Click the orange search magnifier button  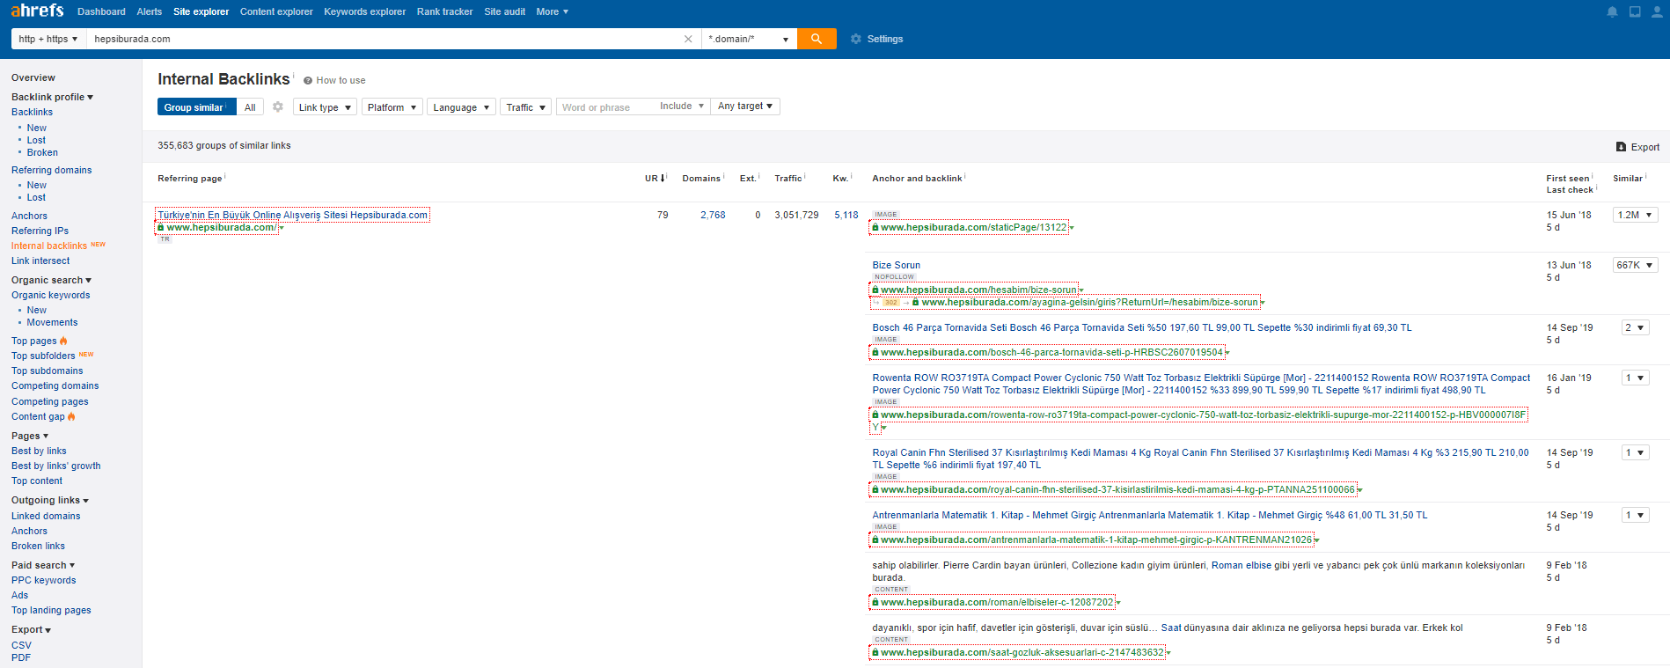click(817, 39)
